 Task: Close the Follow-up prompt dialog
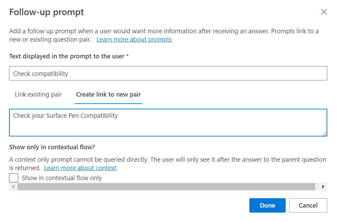[324, 12]
